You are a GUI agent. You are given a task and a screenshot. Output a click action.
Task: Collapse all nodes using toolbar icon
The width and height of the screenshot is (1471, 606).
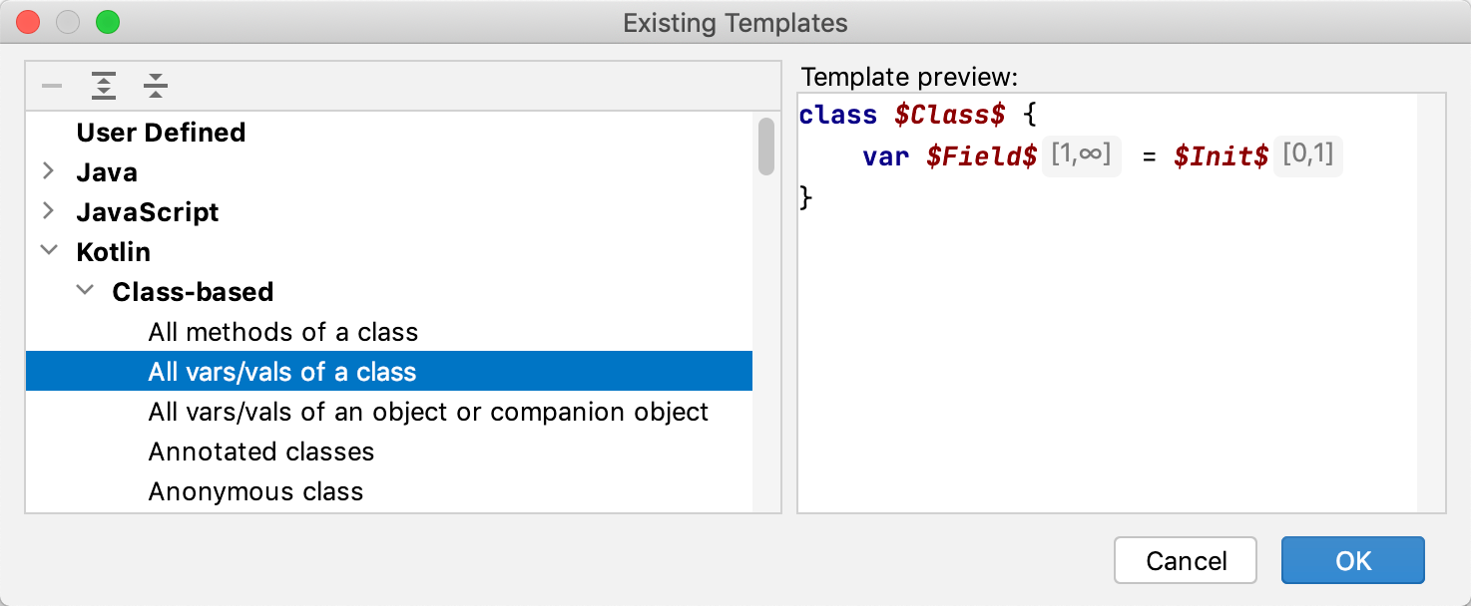click(155, 86)
